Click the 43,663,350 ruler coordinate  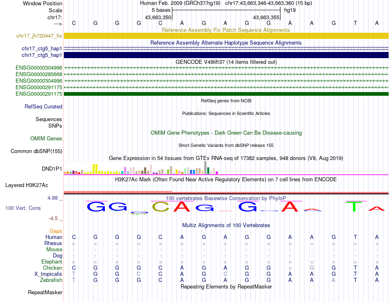coord(158,17)
